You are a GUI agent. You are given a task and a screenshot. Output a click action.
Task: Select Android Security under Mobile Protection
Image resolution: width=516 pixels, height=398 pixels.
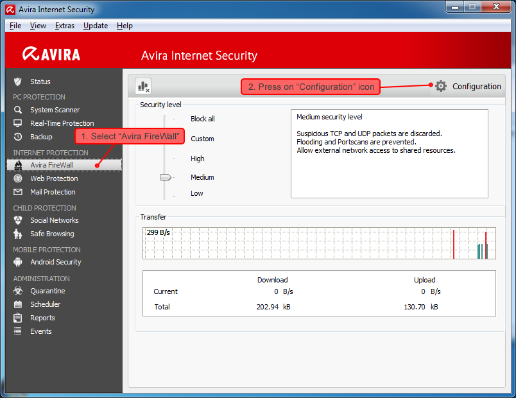[55, 262]
